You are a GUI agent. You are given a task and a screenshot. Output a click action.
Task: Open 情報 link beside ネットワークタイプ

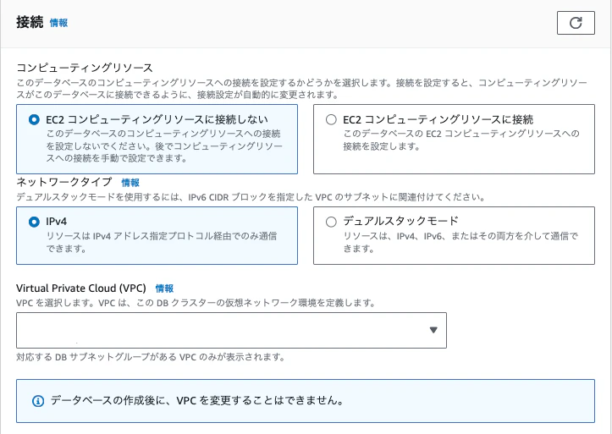click(x=130, y=183)
